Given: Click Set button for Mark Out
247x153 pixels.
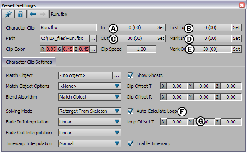Looking at the screenshot, I should pos(237,49).
